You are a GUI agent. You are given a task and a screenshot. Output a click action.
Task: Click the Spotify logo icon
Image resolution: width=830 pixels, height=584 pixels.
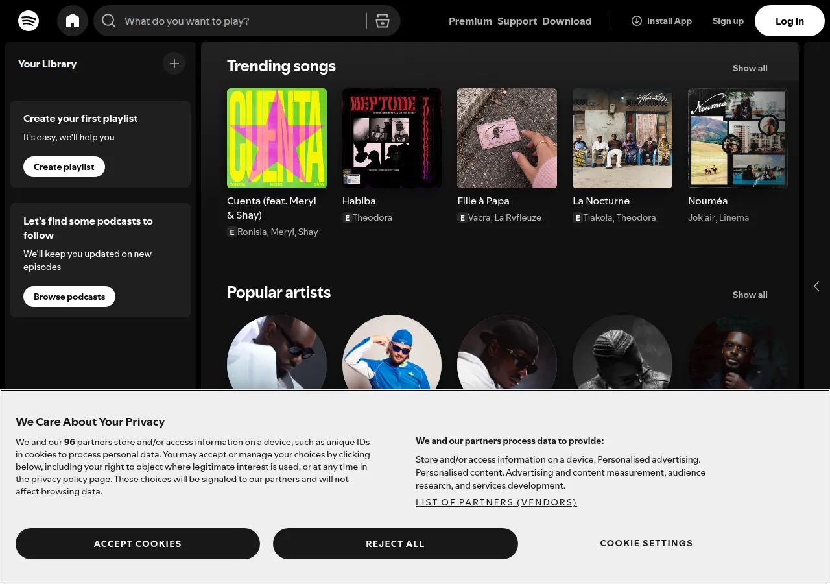29,21
